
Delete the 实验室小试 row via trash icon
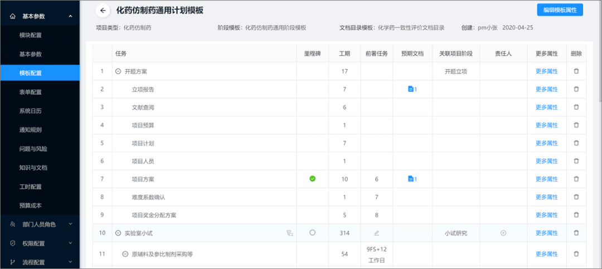pyautogui.click(x=576, y=233)
